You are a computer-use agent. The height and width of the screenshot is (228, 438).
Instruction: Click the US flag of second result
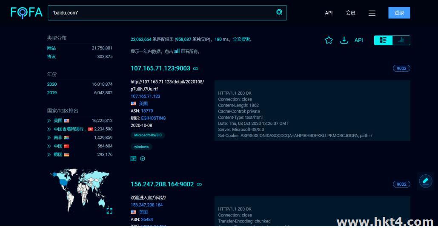(134, 212)
